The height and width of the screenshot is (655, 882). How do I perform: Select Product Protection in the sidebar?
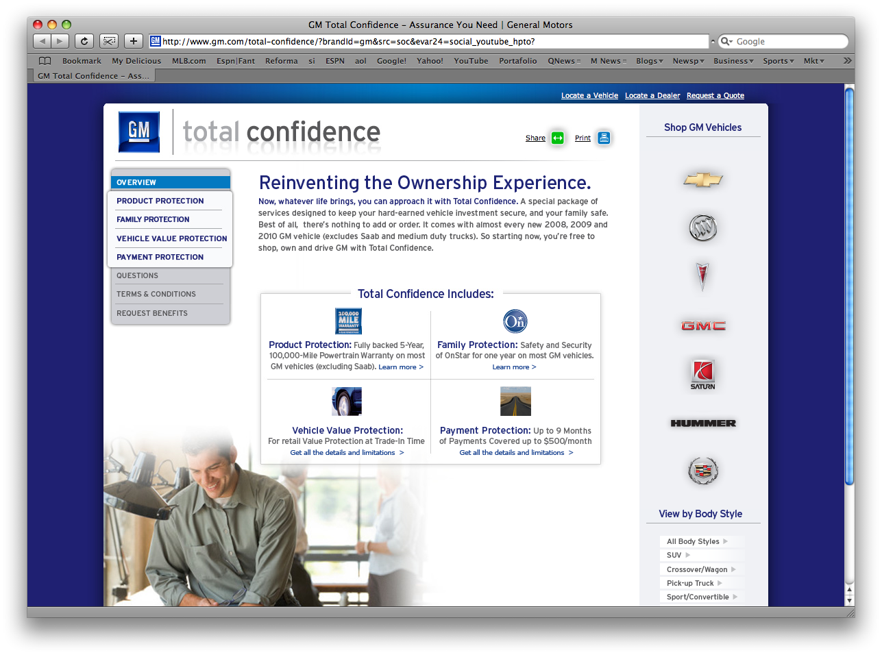tap(160, 201)
